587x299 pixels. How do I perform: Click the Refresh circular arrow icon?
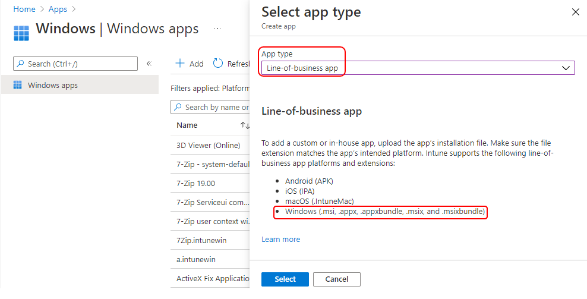[x=218, y=64]
